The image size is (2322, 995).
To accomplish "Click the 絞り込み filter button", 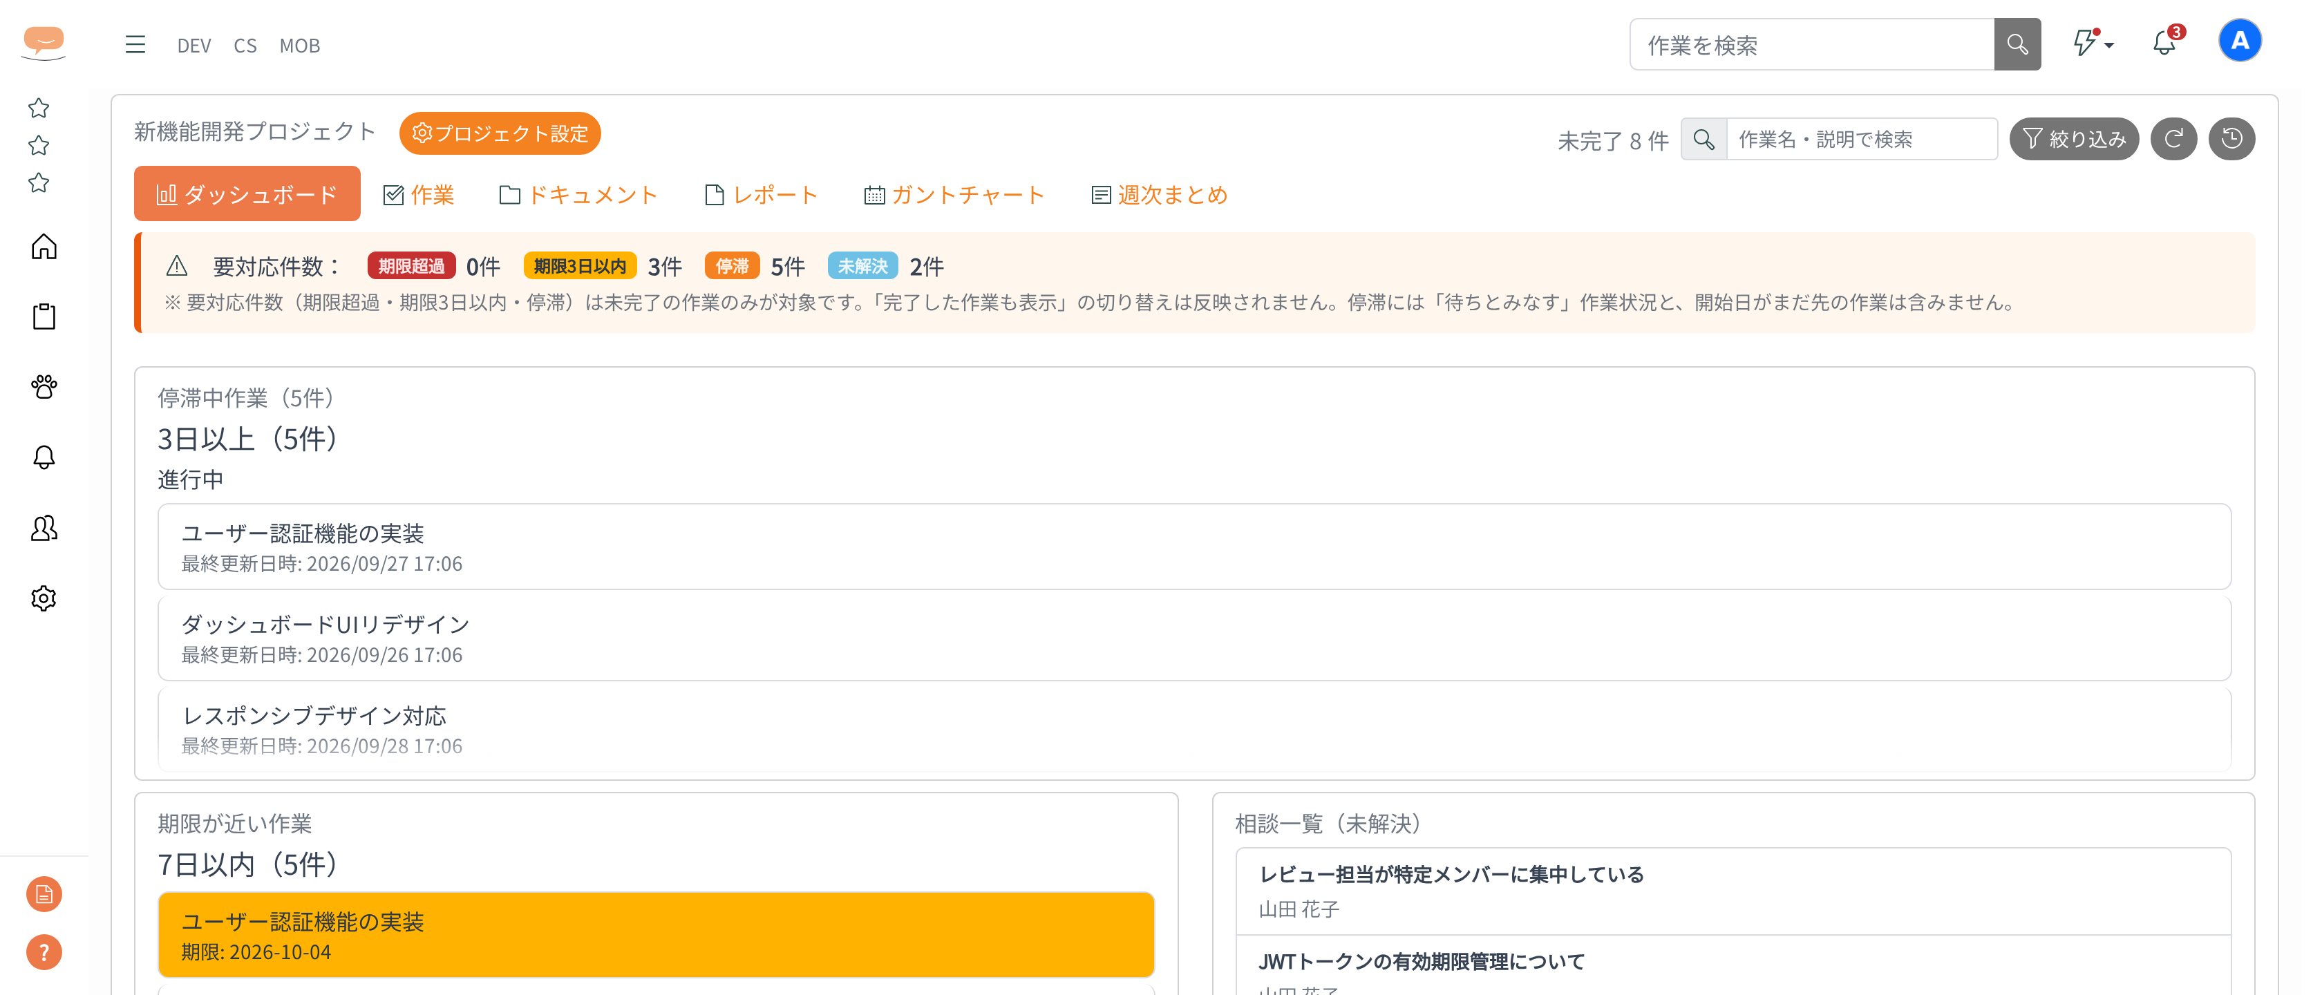I will pos(2074,139).
